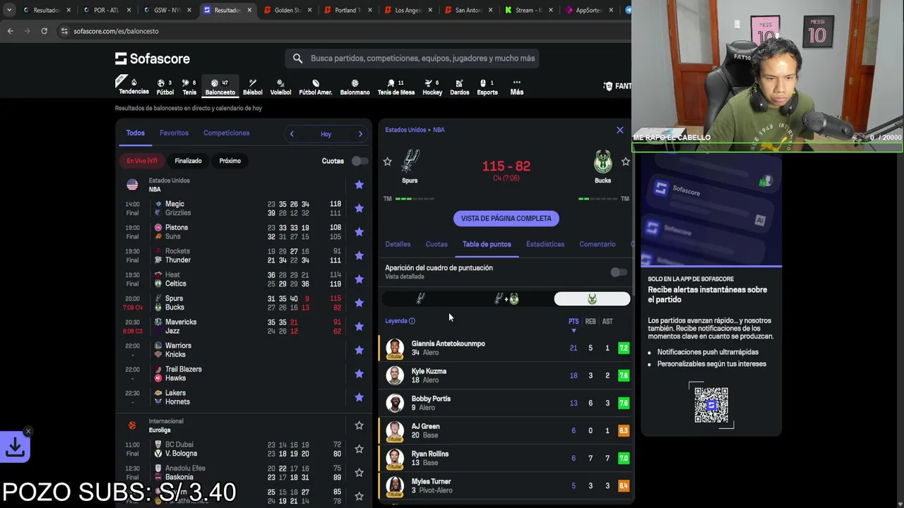The height and width of the screenshot is (508, 904).
Task: Open Kyle Kuzma player row
Action: click(504, 375)
